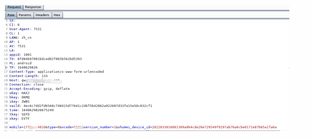Image resolution: width=312 pixels, height=138 pixels.
Task: Click the version_number=1 parameter
Action: (x=100, y=127)
